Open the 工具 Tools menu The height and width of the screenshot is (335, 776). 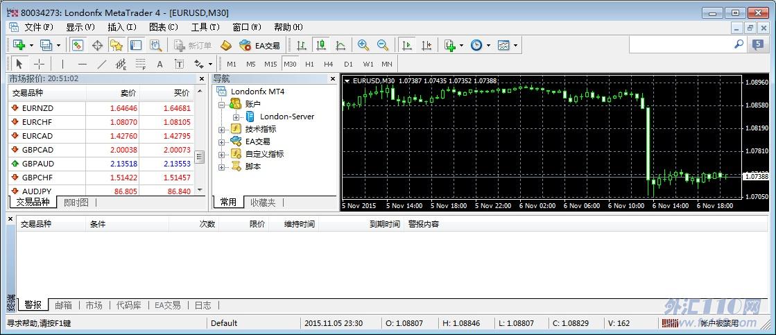(205, 27)
